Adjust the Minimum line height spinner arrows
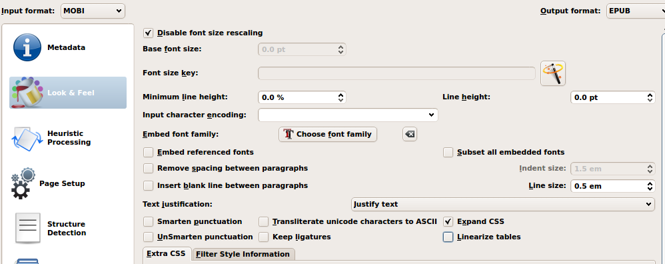Viewport: 665px width, 264px height. tap(340, 97)
